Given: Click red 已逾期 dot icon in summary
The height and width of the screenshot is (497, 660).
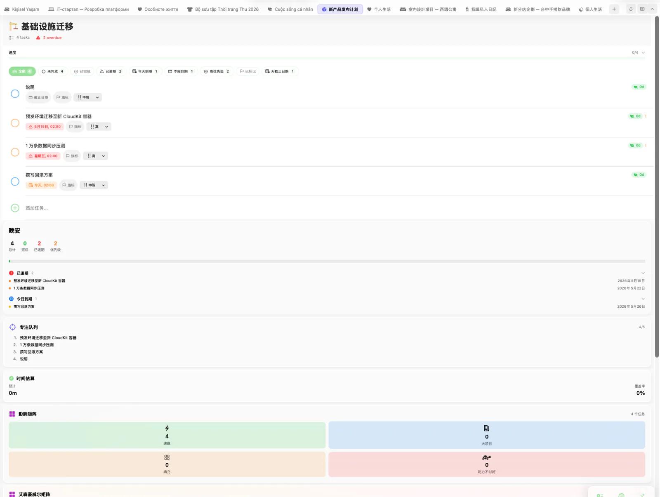Looking at the screenshot, I should (x=11, y=273).
